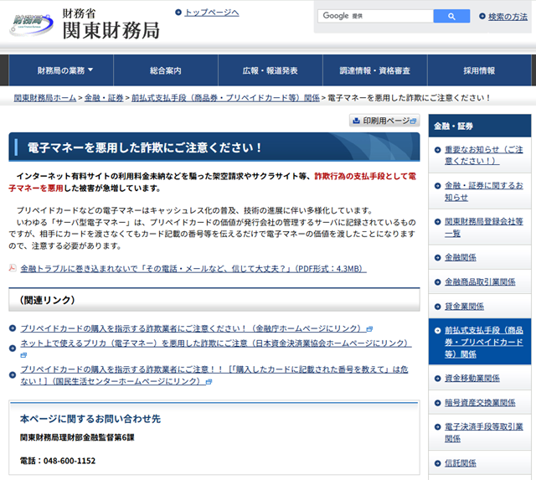Open the 総合案内 navigation menu
Viewport: 536px width, 480px height.
click(x=166, y=71)
